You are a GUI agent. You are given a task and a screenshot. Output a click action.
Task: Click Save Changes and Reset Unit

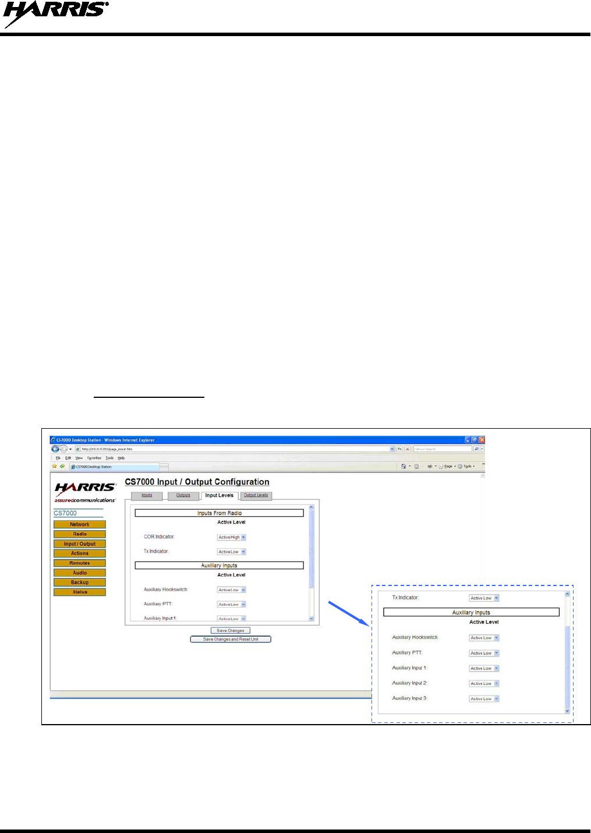pyautogui.click(x=231, y=639)
